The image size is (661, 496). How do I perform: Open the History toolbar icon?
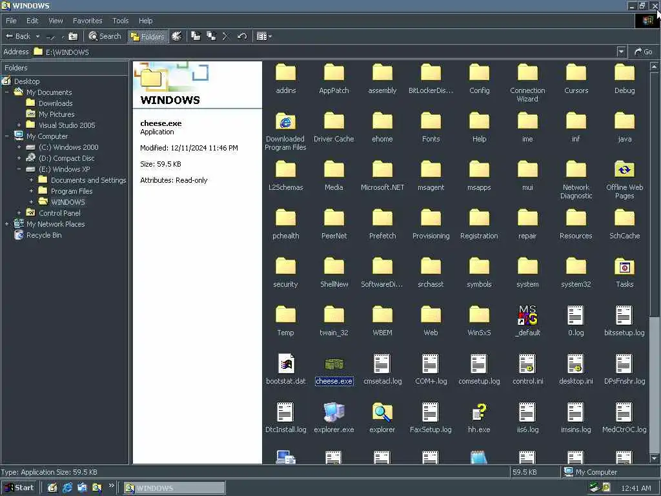177,36
